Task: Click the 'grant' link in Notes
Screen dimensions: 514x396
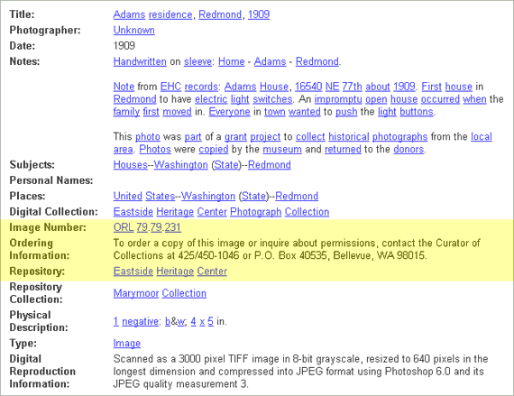Action: point(235,136)
